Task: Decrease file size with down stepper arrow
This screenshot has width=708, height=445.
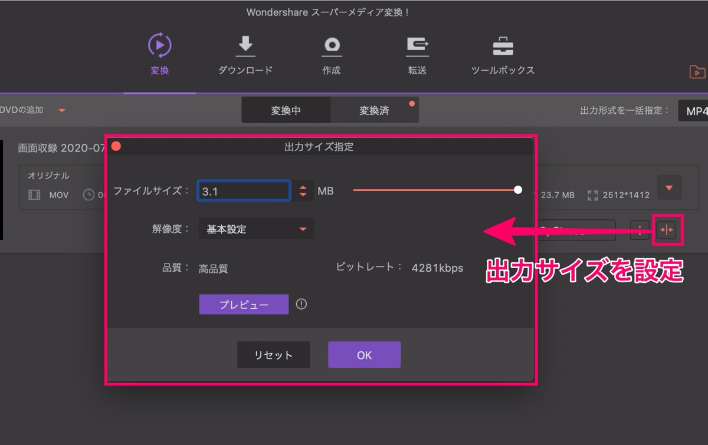Action: 303,195
